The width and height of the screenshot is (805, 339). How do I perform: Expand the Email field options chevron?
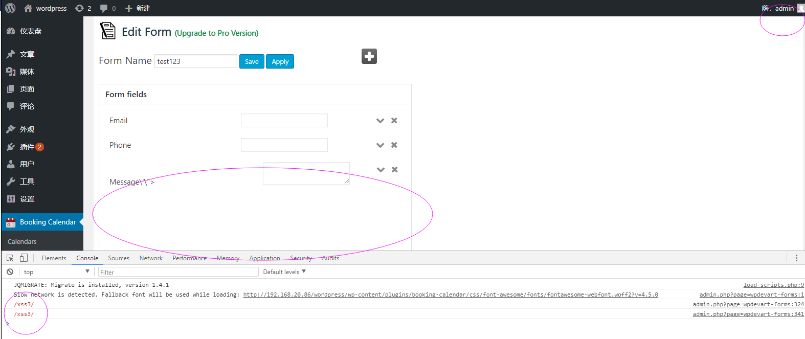pos(380,121)
